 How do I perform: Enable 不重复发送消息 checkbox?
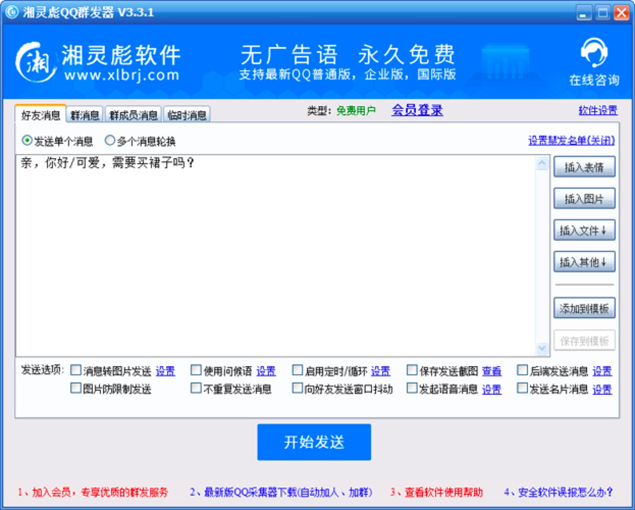(x=196, y=388)
